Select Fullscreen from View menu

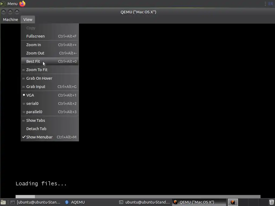(x=50, y=36)
